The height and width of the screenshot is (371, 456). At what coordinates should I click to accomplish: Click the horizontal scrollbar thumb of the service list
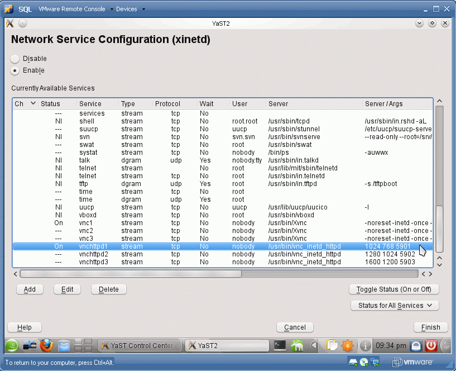(131, 274)
